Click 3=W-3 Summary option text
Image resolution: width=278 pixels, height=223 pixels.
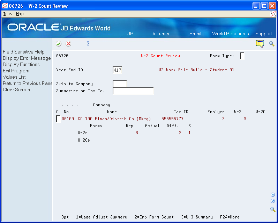coord(197,217)
